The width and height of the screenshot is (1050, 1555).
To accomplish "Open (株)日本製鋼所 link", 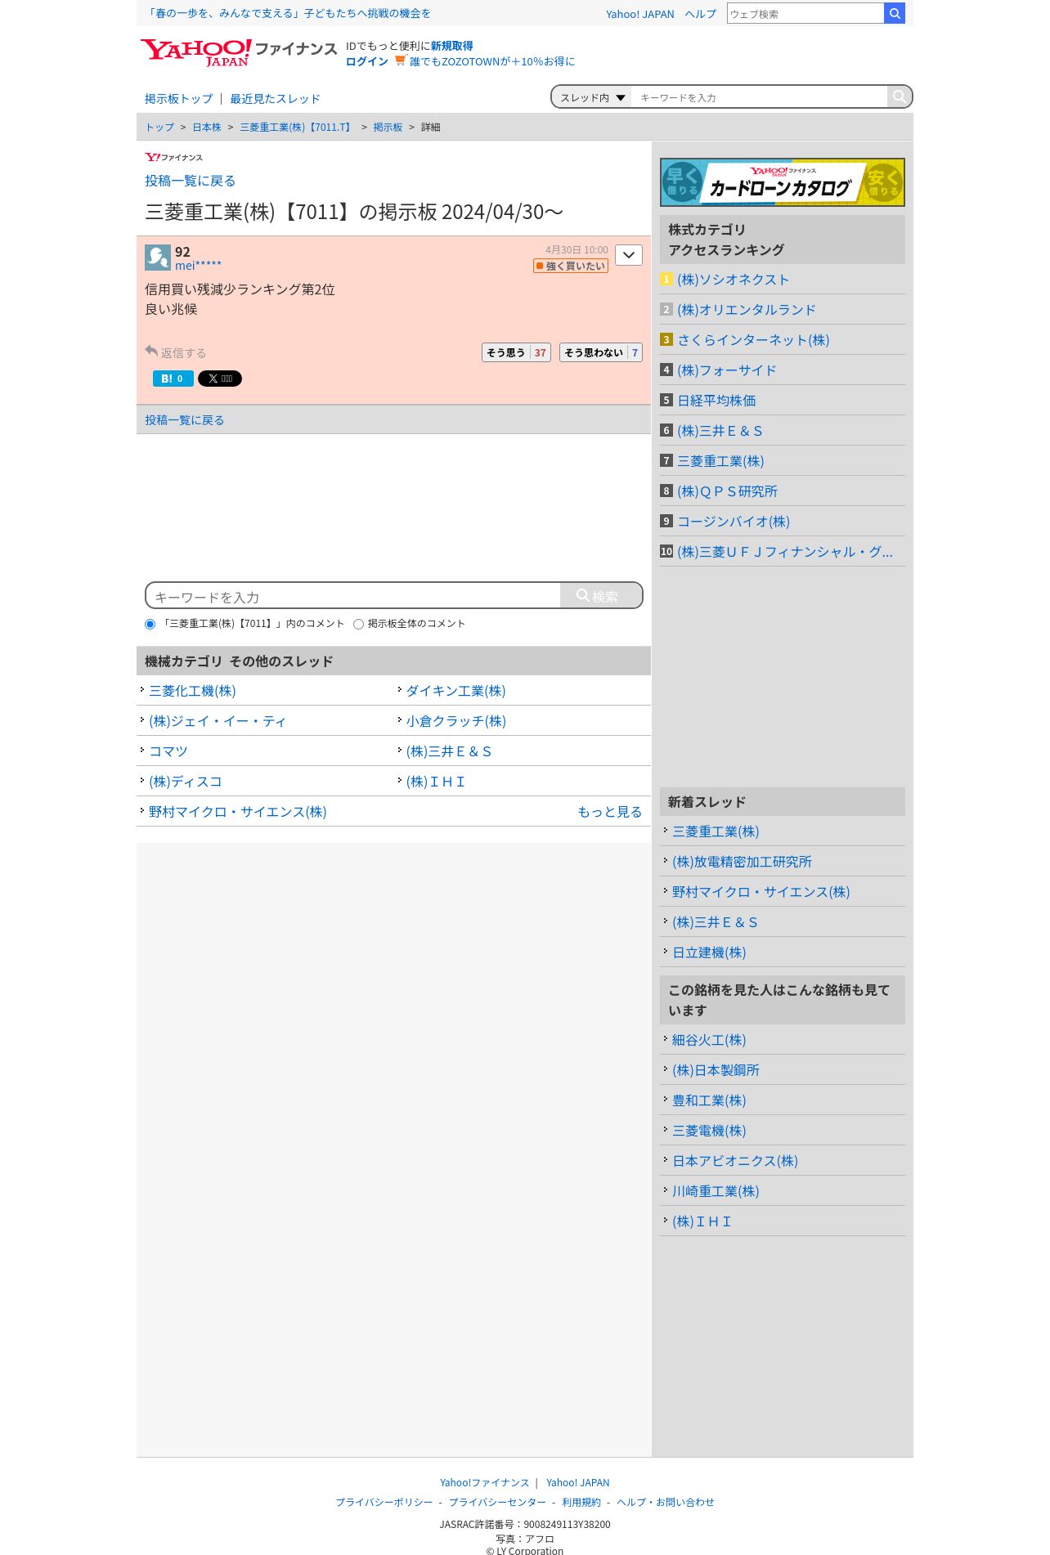I will pyautogui.click(x=716, y=1070).
